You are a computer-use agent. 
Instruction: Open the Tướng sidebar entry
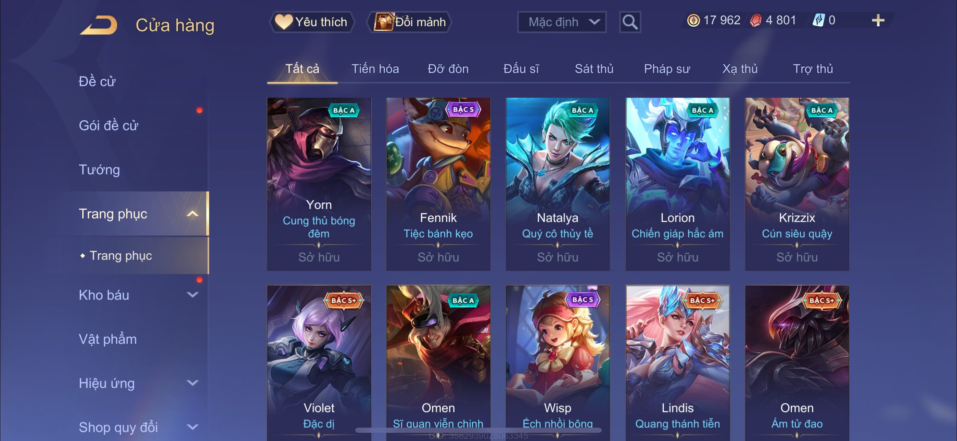point(99,170)
